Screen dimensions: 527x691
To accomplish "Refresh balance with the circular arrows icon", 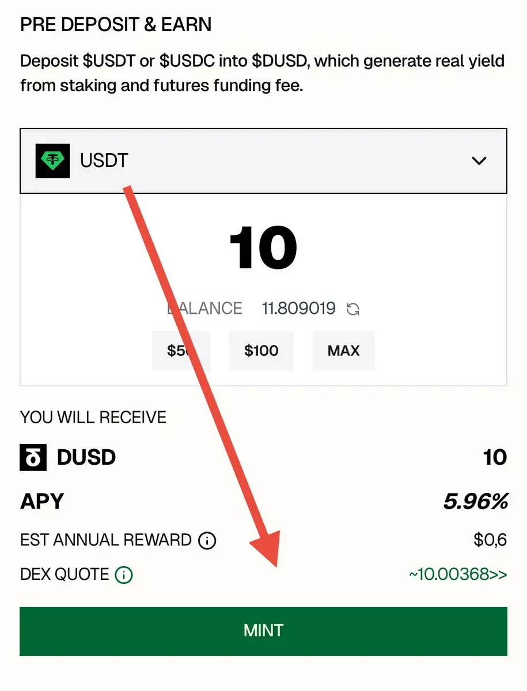I will click(x=352, y=309).
